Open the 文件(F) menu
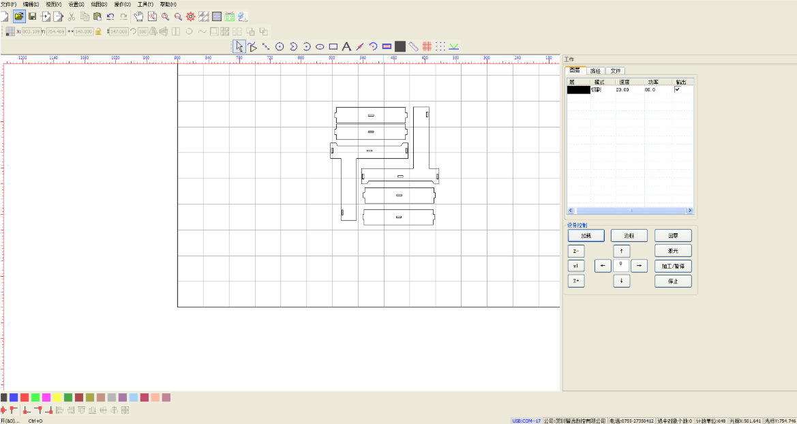The width and height of the screenshot is (797, 424). click(x=8, y=4)
